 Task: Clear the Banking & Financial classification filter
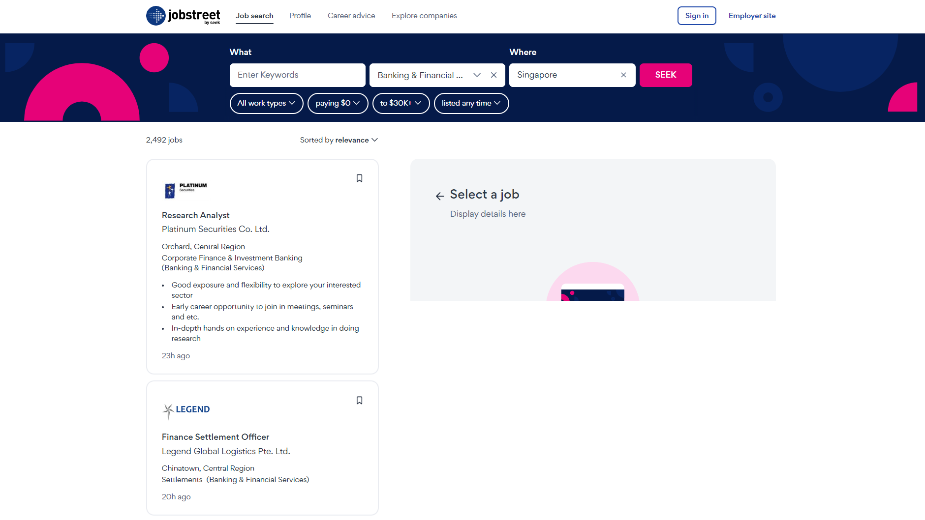coord(494,75)
